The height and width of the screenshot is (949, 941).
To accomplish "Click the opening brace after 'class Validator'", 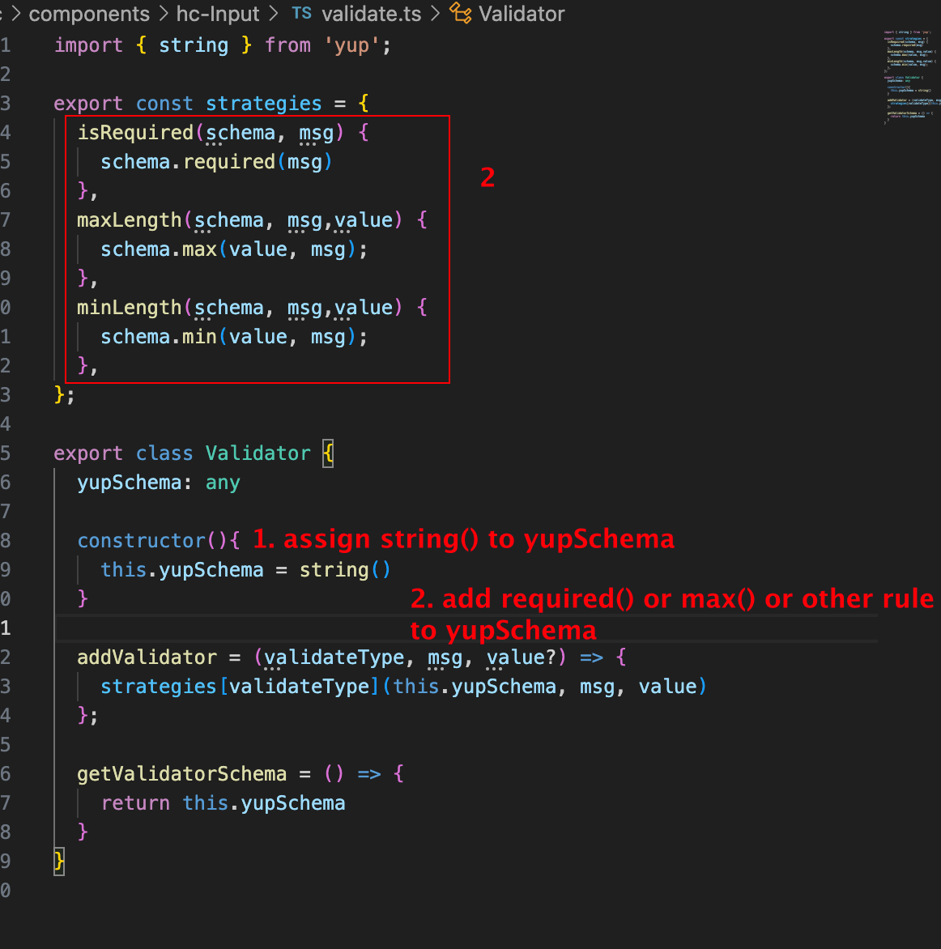I will [x=327, y=453].
